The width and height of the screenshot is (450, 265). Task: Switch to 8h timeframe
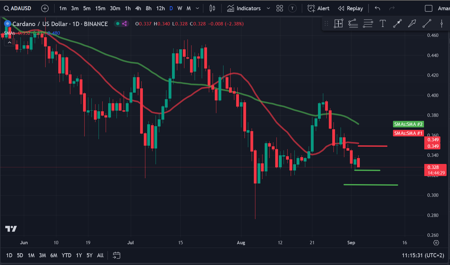click(149, 8)
